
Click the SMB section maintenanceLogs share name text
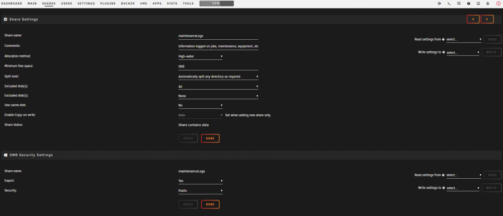tap(192, 171)
